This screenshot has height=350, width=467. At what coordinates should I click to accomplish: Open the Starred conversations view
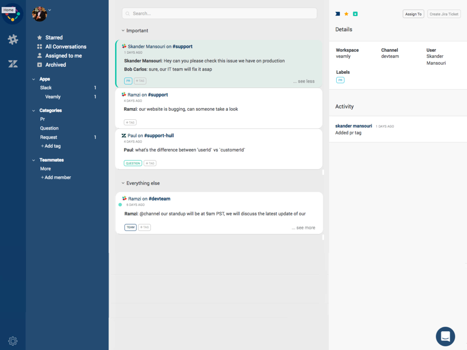(x=53, y=37)
